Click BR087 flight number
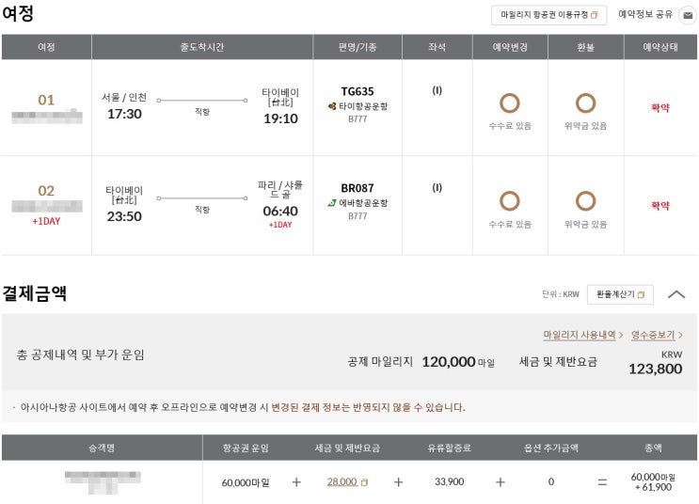699x504 pixels. (357, 188)
